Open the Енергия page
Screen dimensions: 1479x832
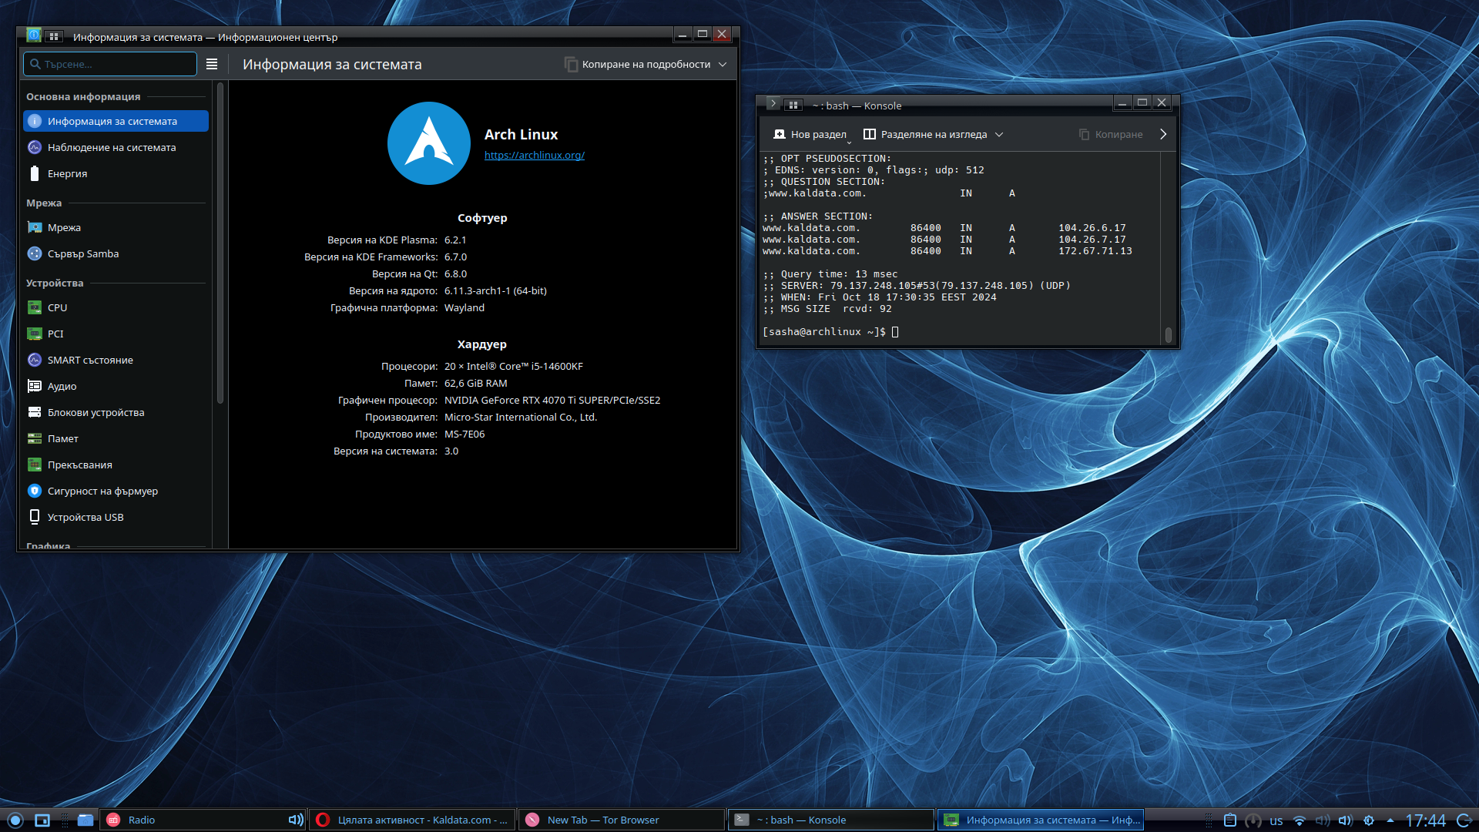coord(116,173)
